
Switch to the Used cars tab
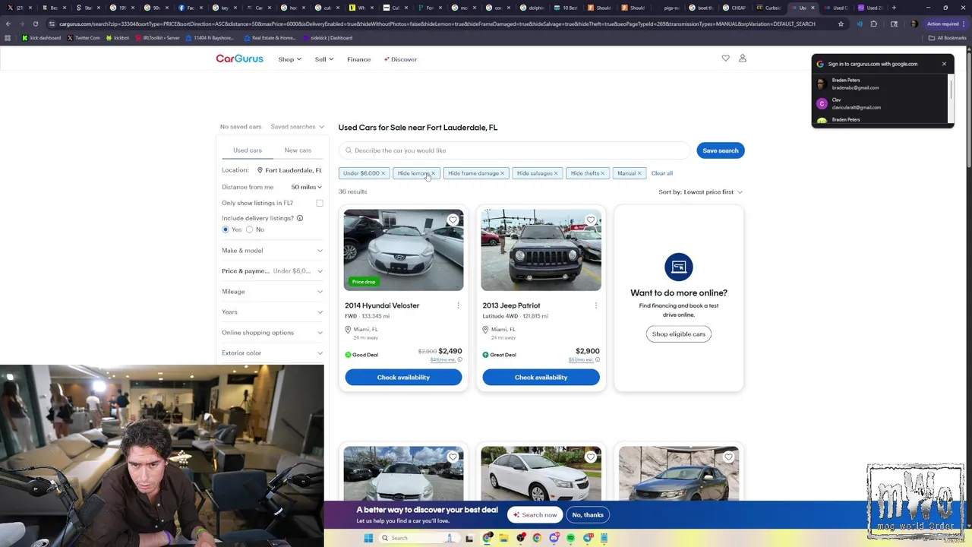[x=248, y=150]
